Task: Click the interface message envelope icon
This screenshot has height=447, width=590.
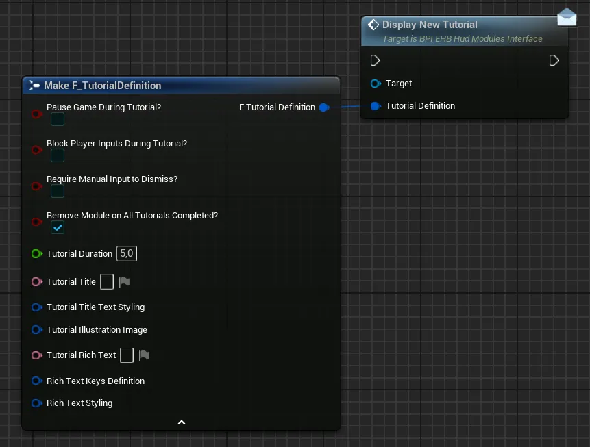Action: pos(567,17)
